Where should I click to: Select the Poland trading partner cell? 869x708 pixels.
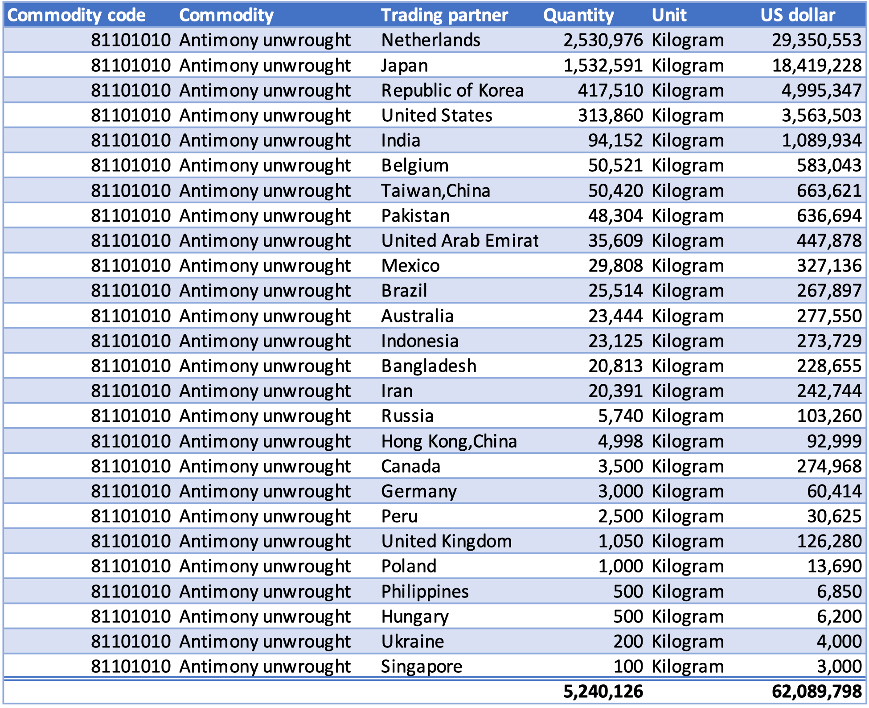coord(409,566)
